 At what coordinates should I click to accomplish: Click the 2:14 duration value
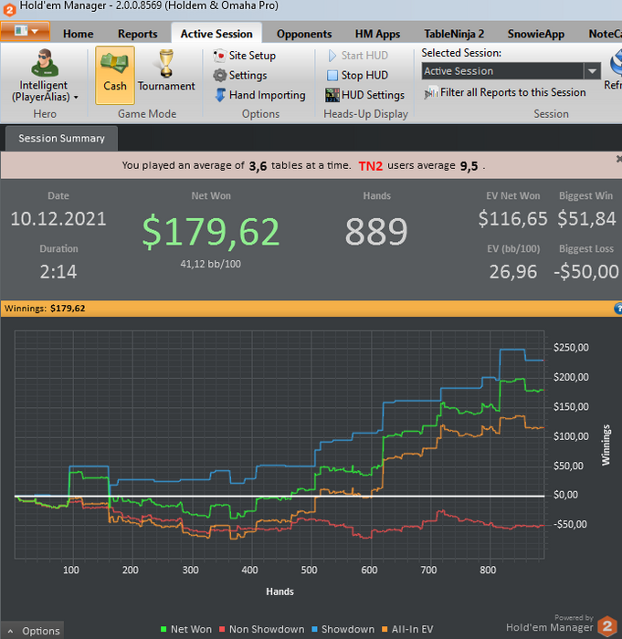58,272
